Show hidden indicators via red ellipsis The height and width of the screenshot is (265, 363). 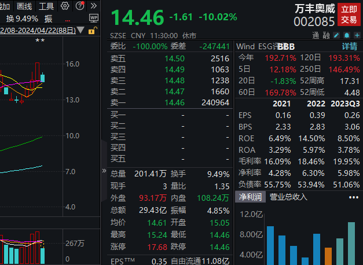[68, 21]
